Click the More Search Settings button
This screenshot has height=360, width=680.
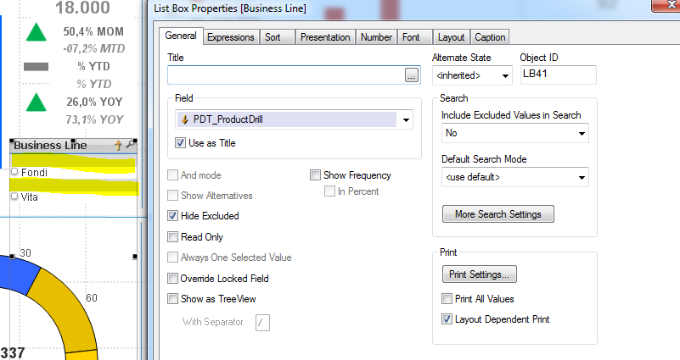[497, 214]
